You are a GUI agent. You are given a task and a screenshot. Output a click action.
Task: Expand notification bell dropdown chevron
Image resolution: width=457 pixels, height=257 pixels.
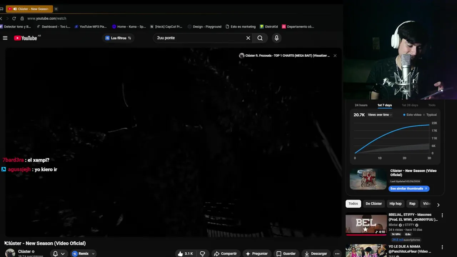(x=63, y=253)
